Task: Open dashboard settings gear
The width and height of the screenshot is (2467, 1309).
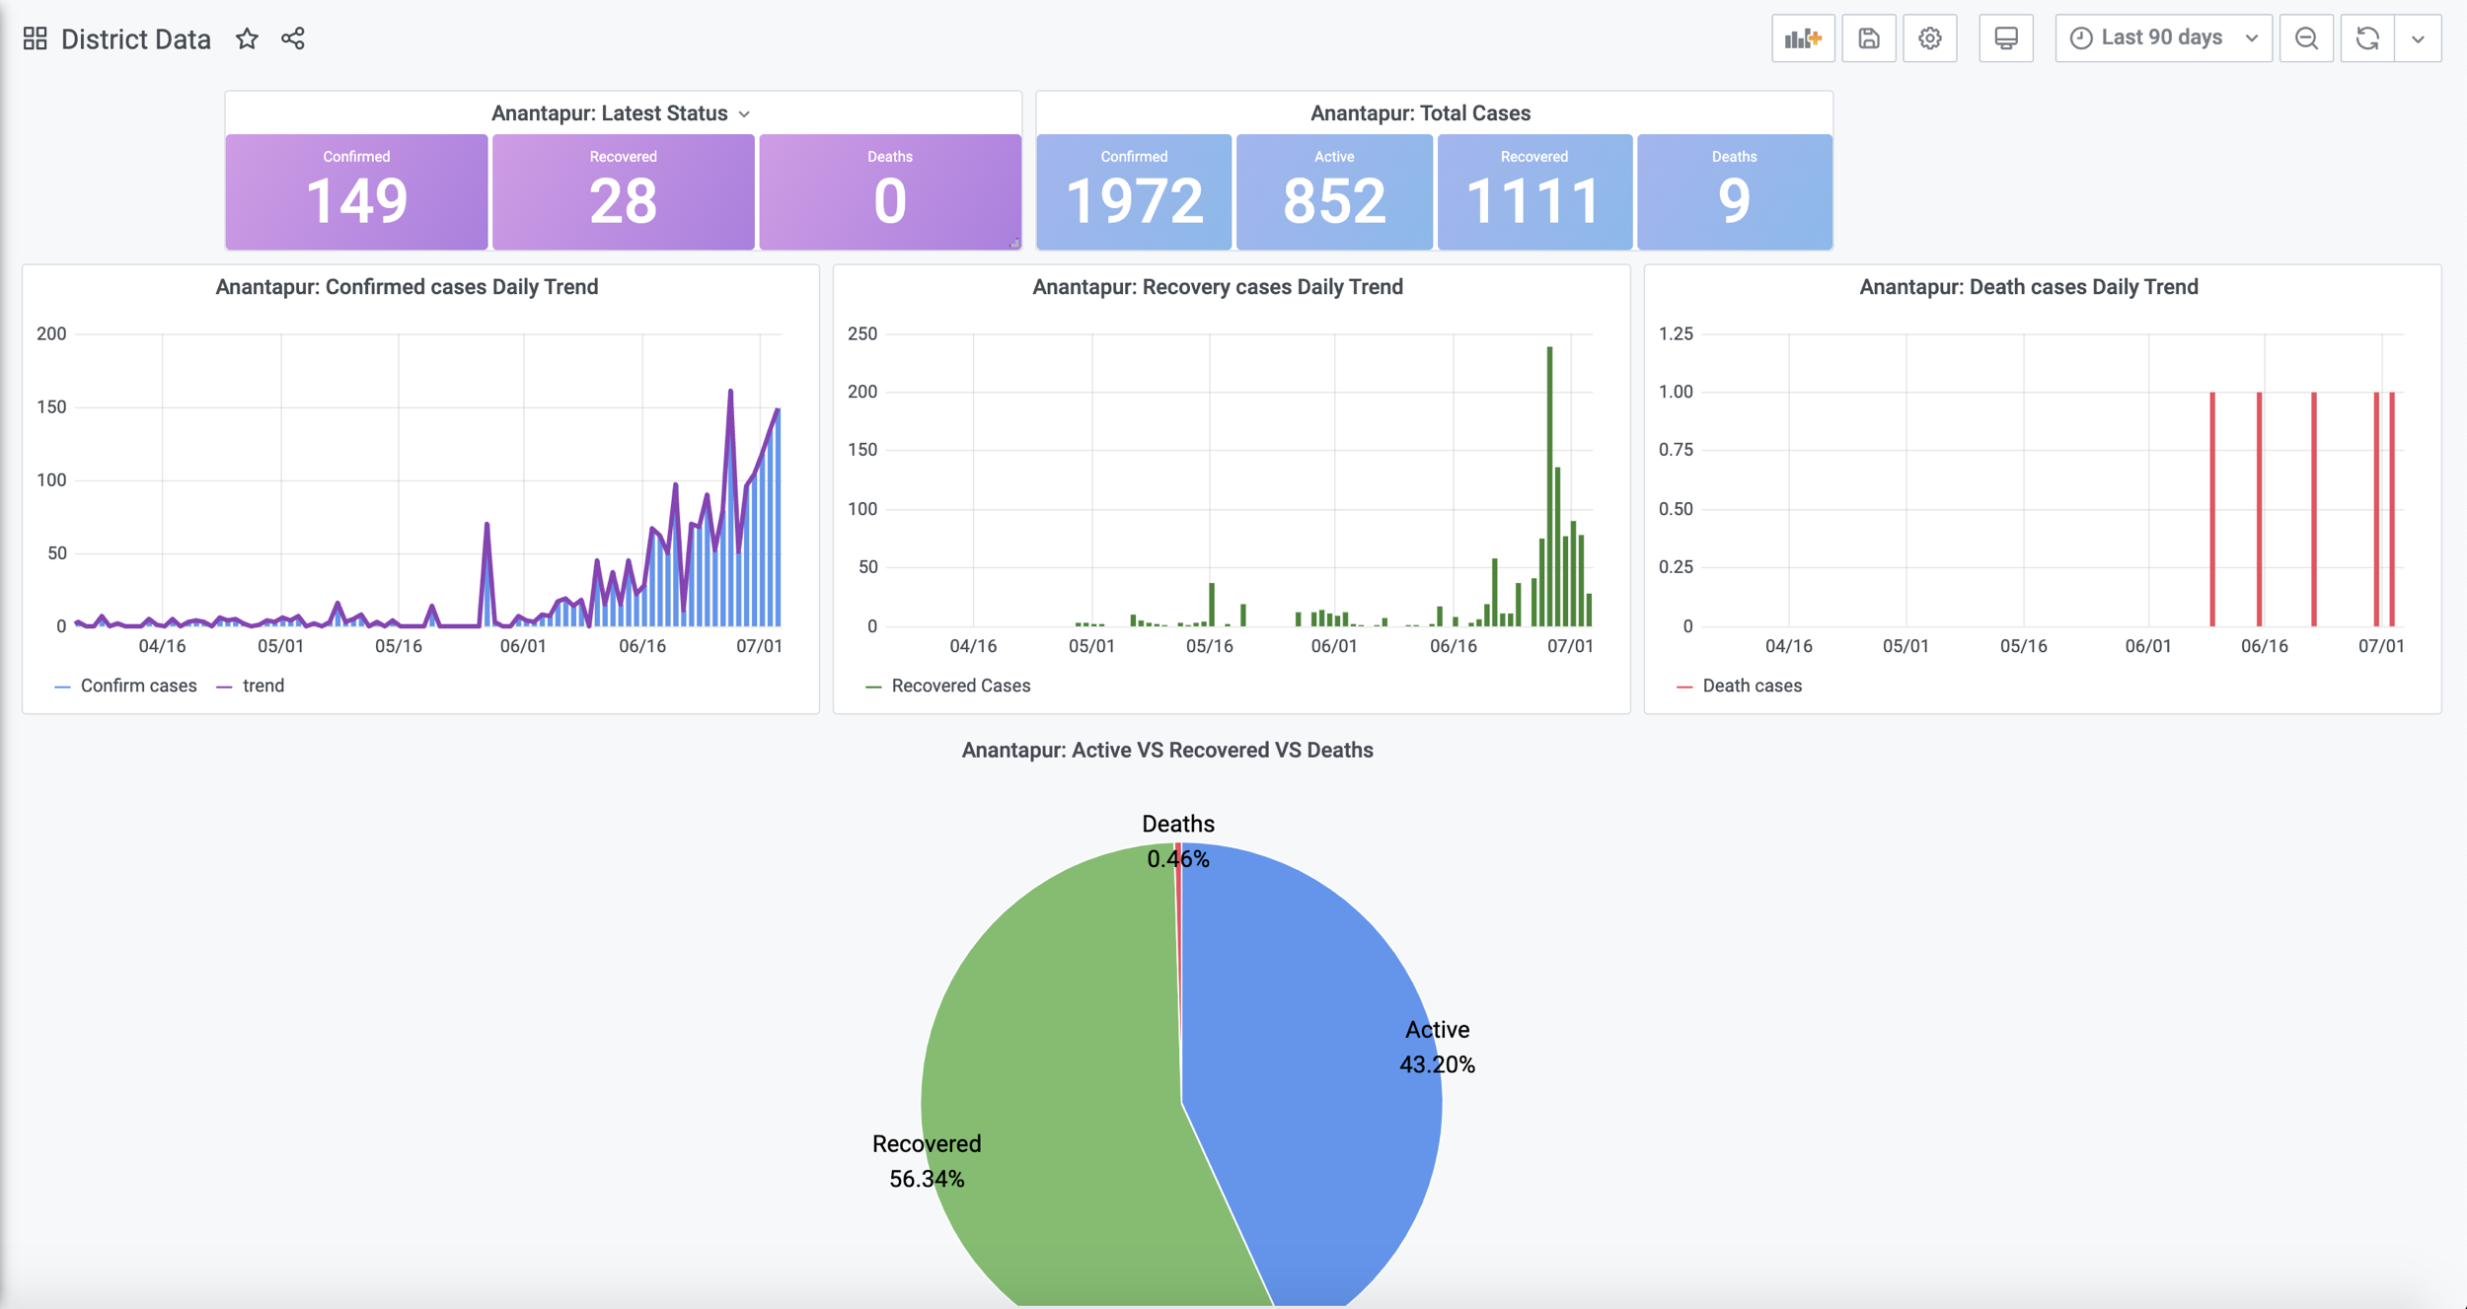Action: pyautogui.click(x=1929, y=38)
